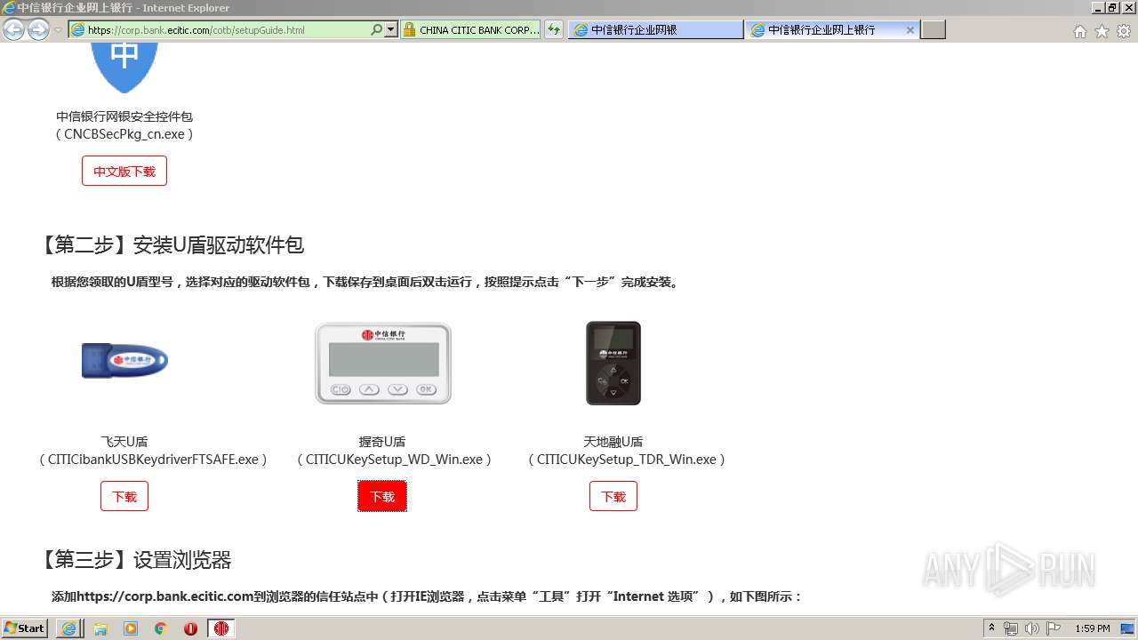This screenshot has width=1138, height=640.
Task: Click the volume speaker tray icon
Action: [1032, 628]
